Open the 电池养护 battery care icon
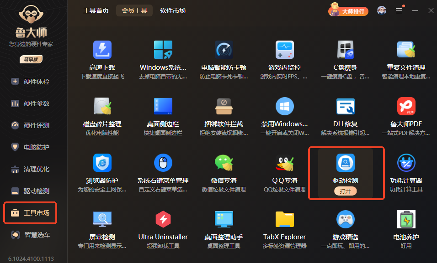The height and width of the screenshot is (263, 437). click(406, 220)
